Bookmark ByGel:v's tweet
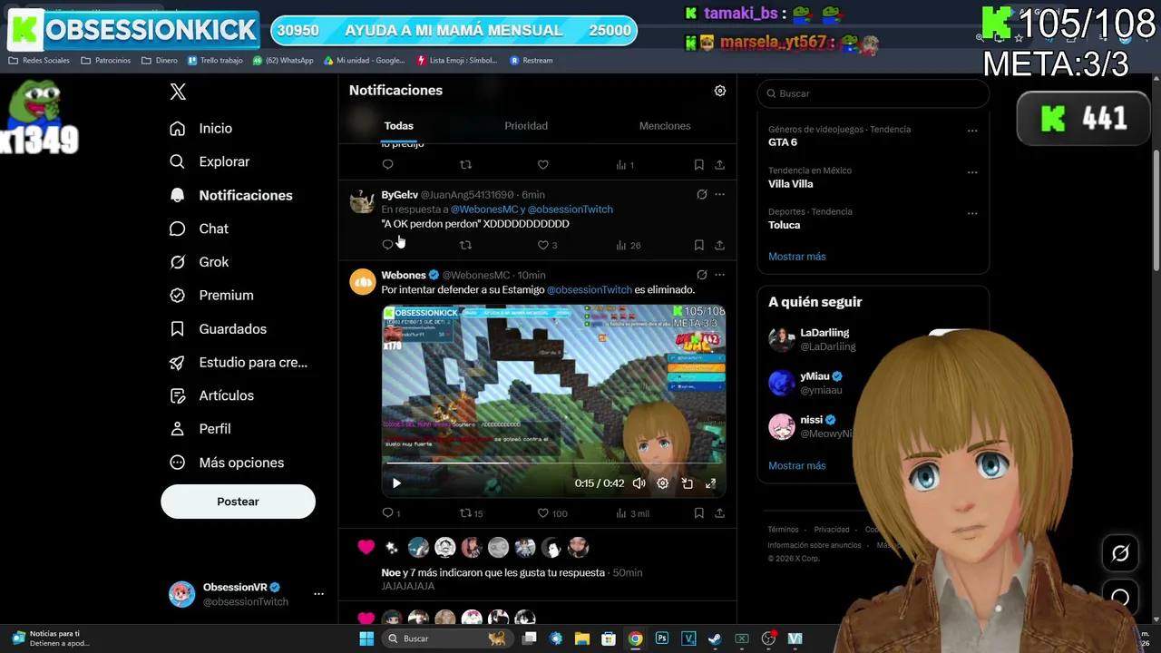The height and width of the screenshot is (653, 1161). pos(698,245)
